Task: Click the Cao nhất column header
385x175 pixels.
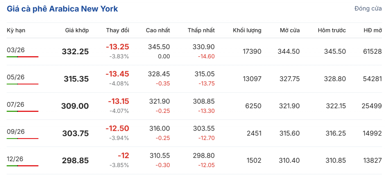Action: pos(158,30)
